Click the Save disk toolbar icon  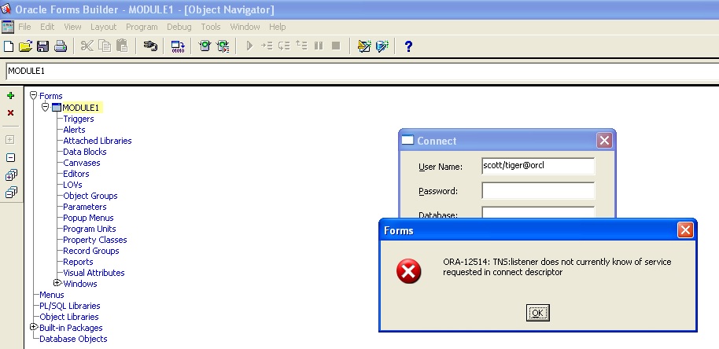pyautogui.click(x=42, y=46)
